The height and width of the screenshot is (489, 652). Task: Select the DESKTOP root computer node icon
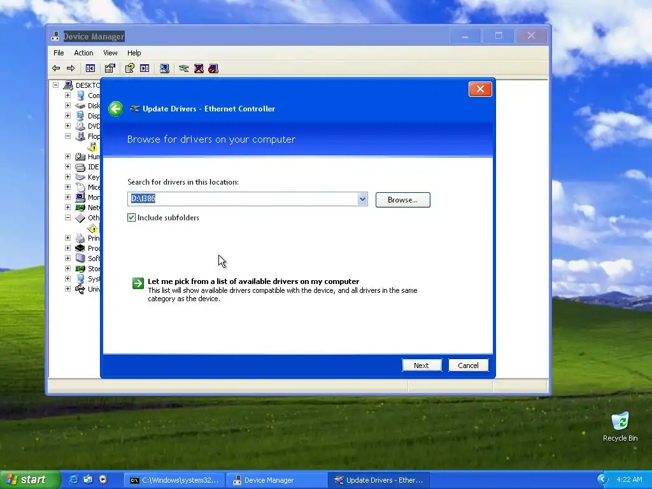tap(68, 85)
